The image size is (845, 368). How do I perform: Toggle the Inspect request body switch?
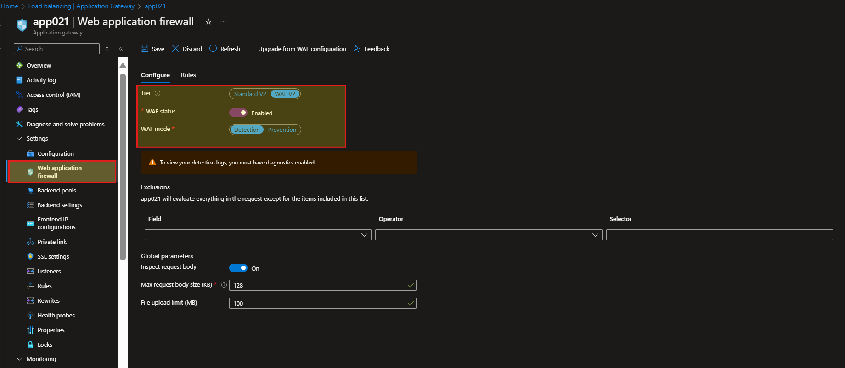coord(238,268)
